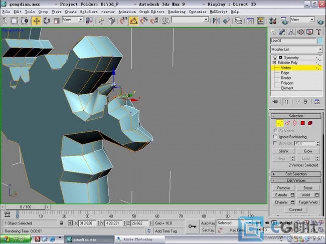326x244 pixels.
Task: Toggle Auto Key animation mode
Action: point(208,223)
